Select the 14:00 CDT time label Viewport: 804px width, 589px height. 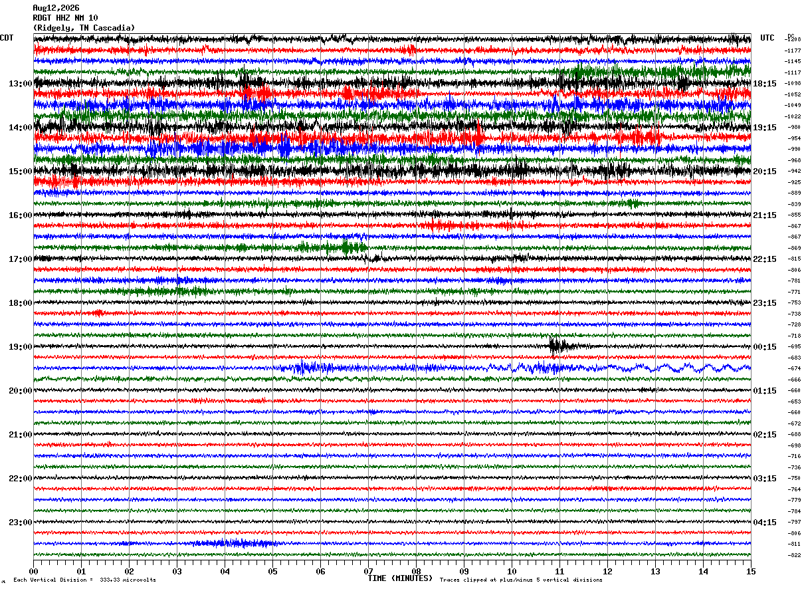pyautogui.click(x=21, y=128)
